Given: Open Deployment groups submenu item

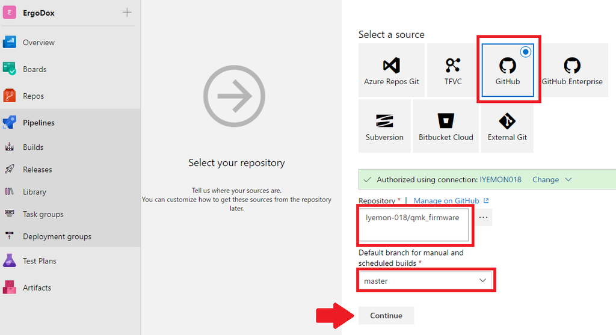Looking at the screenshot, I should [57, 236].
